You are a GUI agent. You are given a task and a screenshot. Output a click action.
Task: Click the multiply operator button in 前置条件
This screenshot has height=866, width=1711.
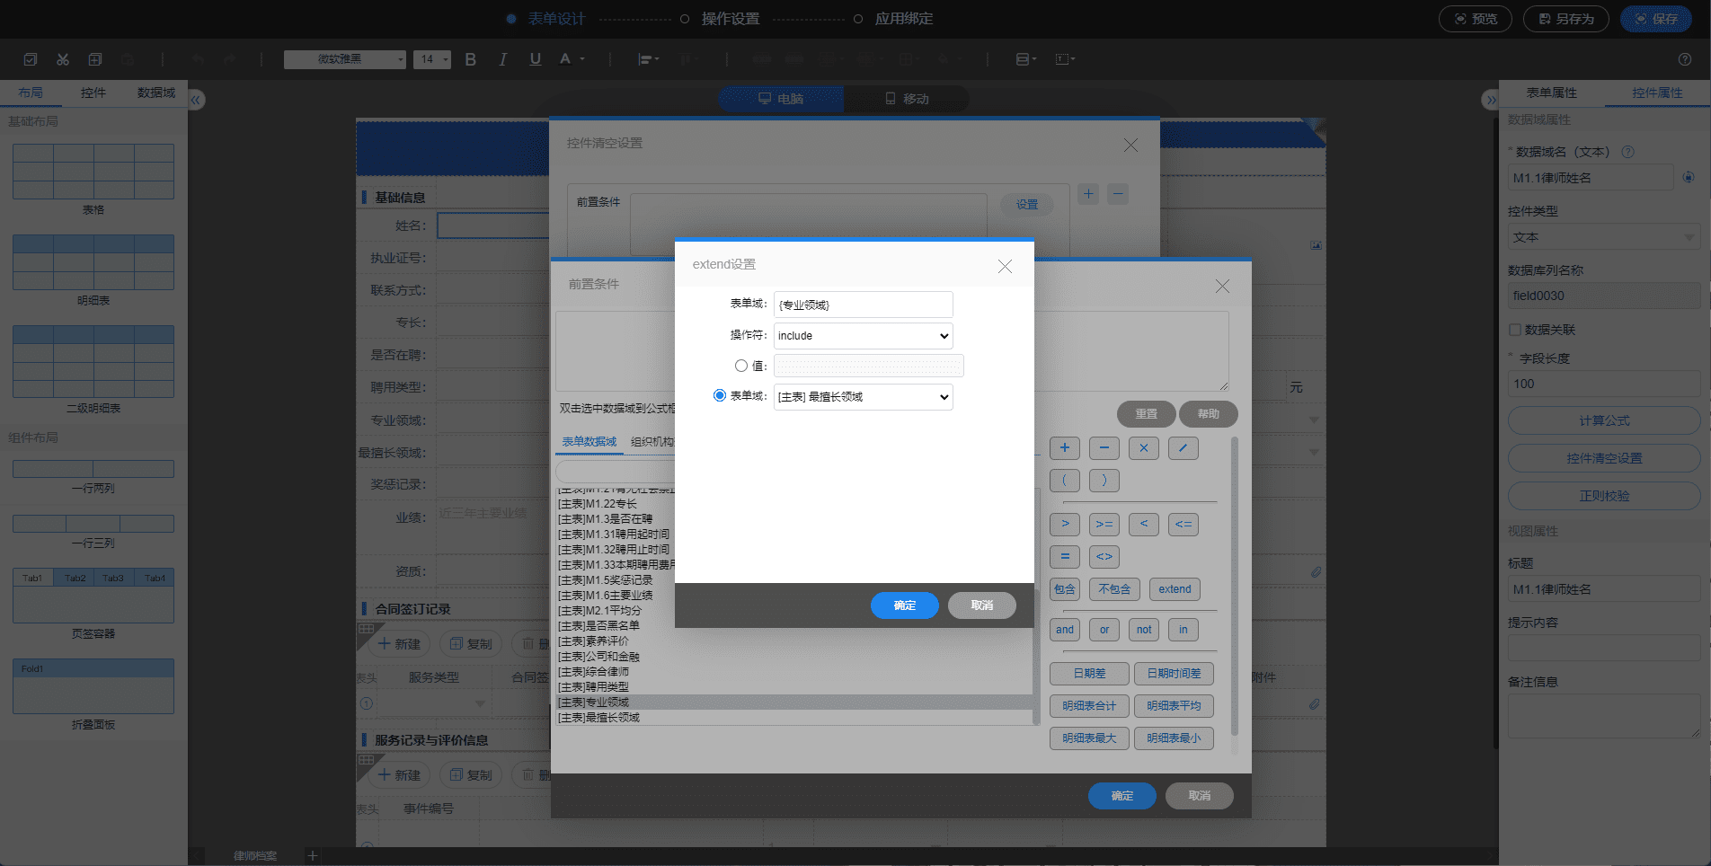1144,448
